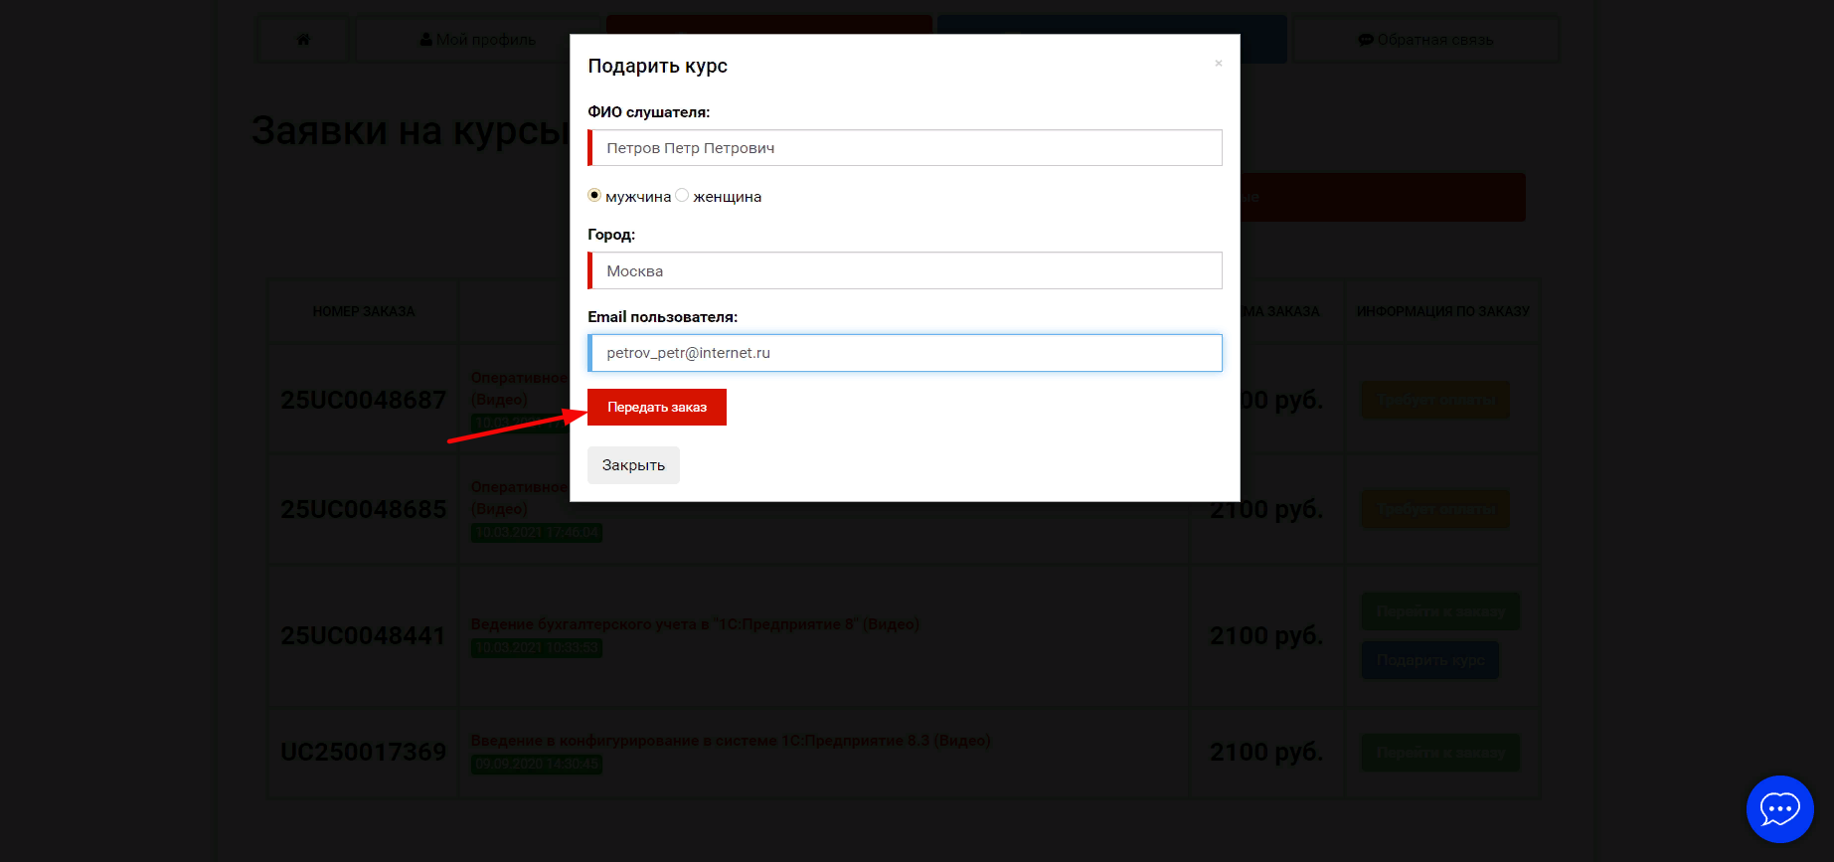Open Введение в конфигурирование course link

(x=730, y=741)
